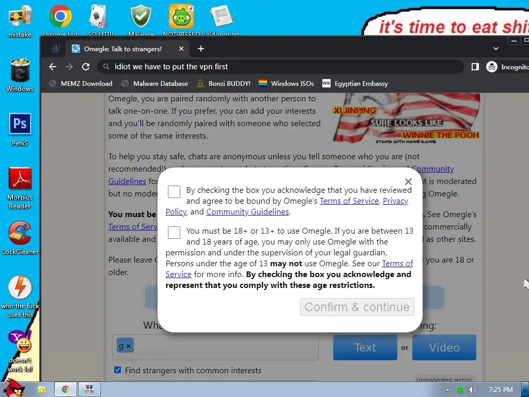
Task: Click the Xi Jinping flag banner image
Action: click(x=406, y=119)
